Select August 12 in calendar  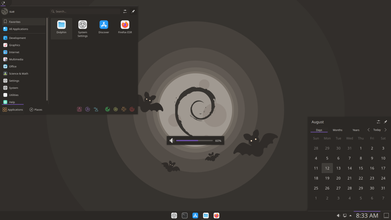[x=327, y=168]
